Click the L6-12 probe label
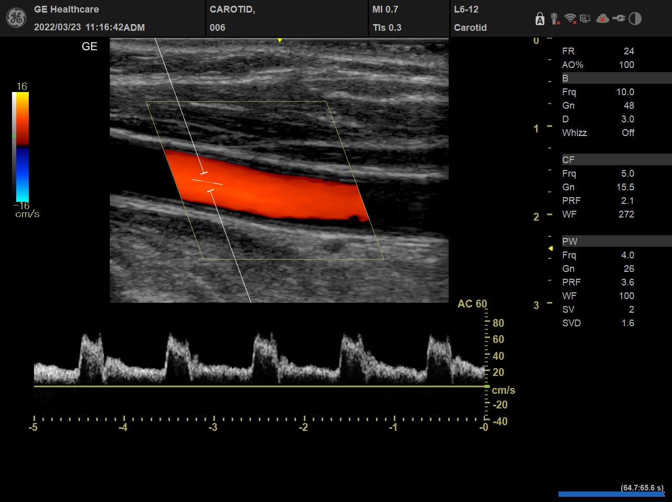The height and width of the screenshot is (502, 672). (x=466, y=9)
